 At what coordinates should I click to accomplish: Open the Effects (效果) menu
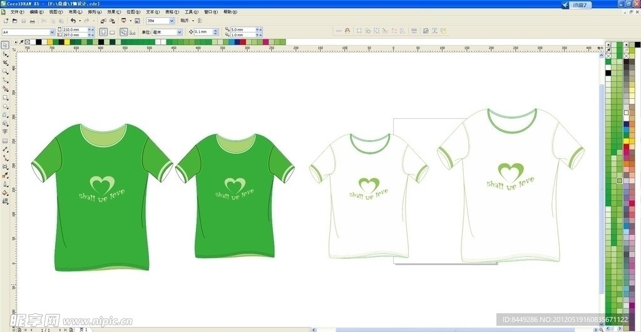click(x=114, y=12)
